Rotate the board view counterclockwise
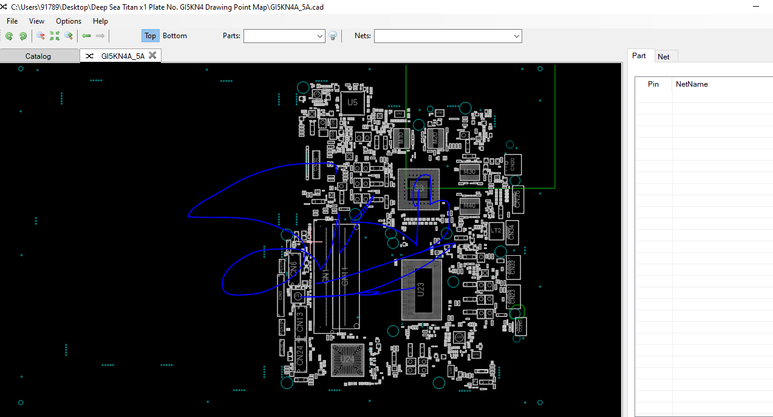 (9, 36)
